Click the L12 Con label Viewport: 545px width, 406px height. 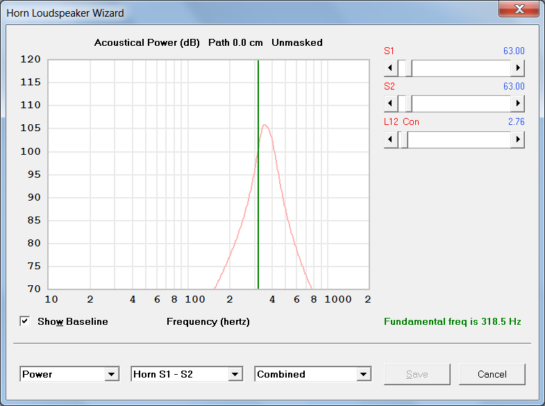(x=401, y=122)
